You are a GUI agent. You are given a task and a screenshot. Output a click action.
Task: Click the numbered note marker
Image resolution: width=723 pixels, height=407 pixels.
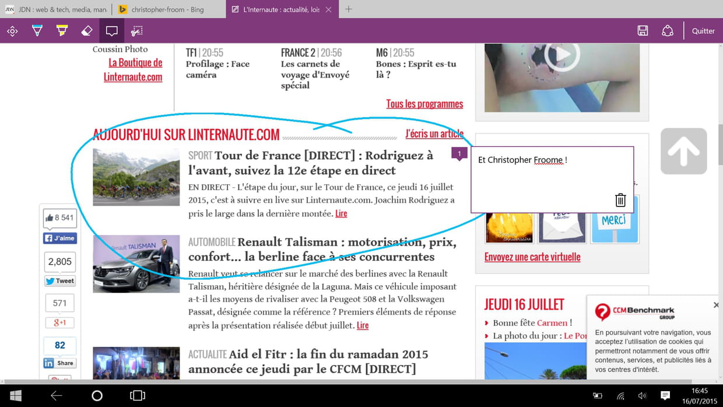[x=459, y=154]
